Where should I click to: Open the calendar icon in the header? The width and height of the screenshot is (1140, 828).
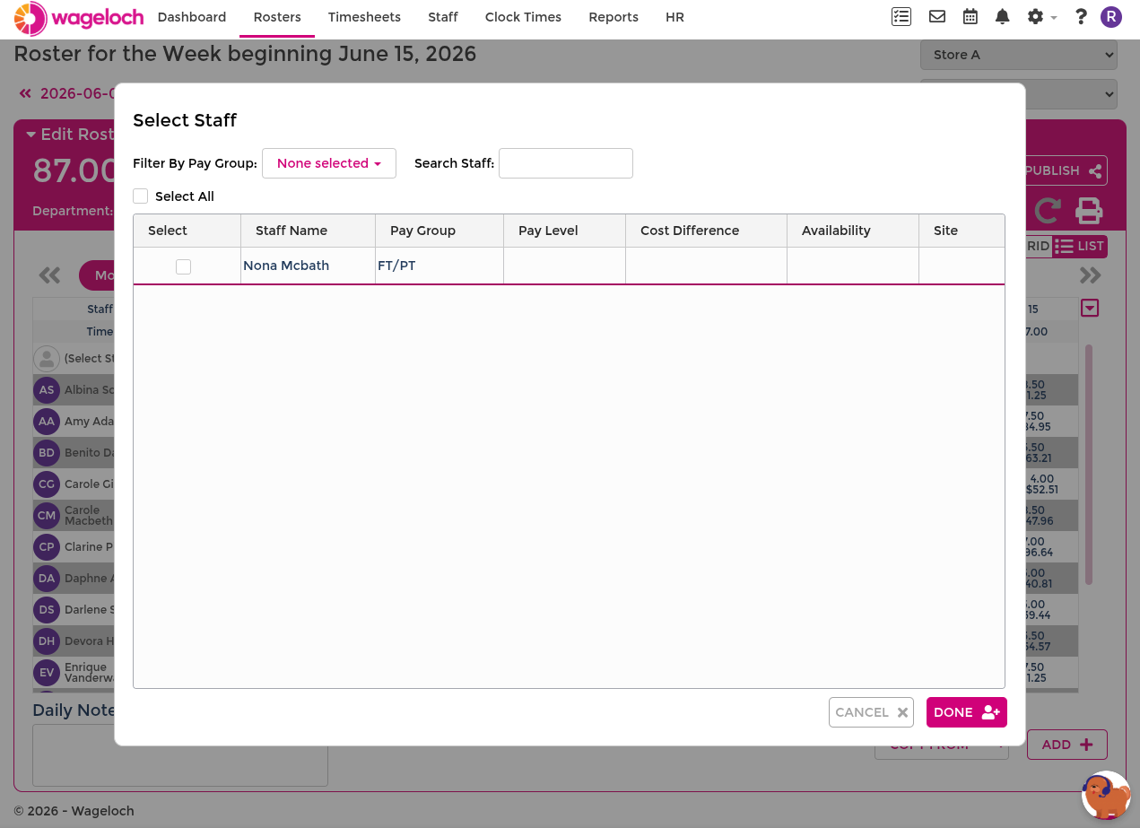(970, 17)
